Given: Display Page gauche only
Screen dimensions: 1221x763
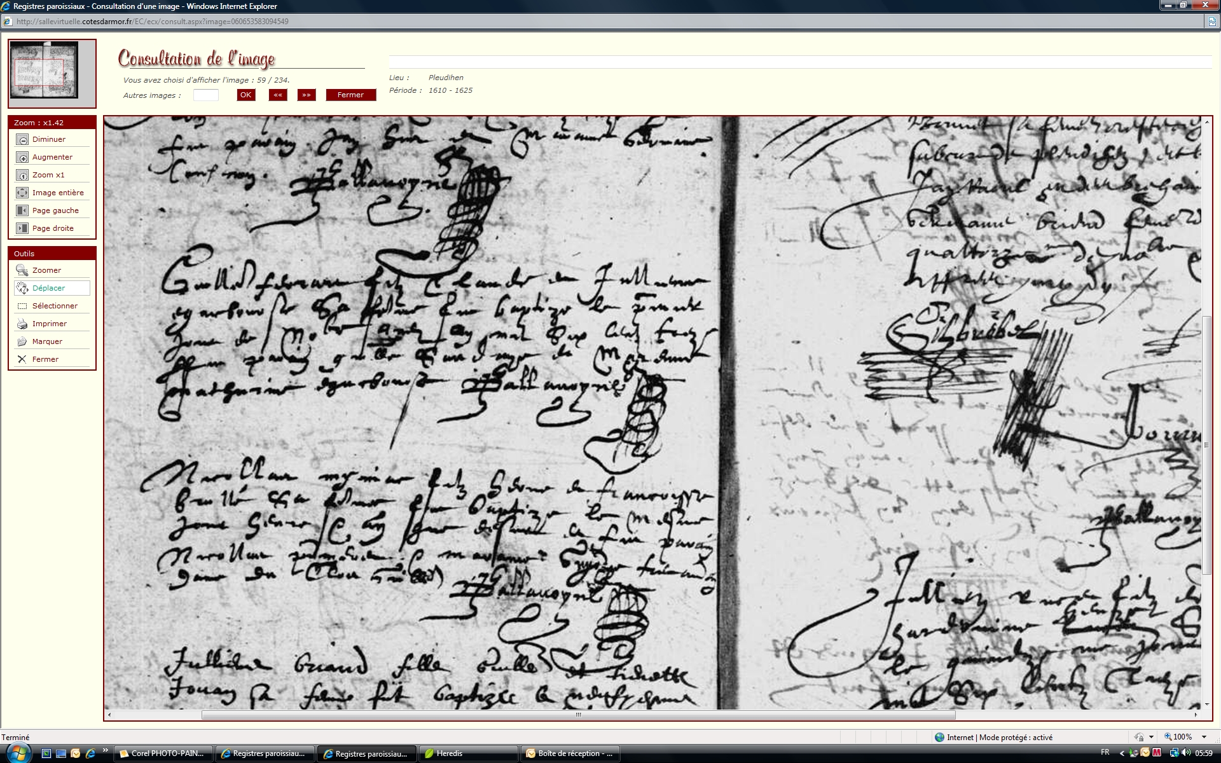Looking at the screenshot, I should point(22,210).
